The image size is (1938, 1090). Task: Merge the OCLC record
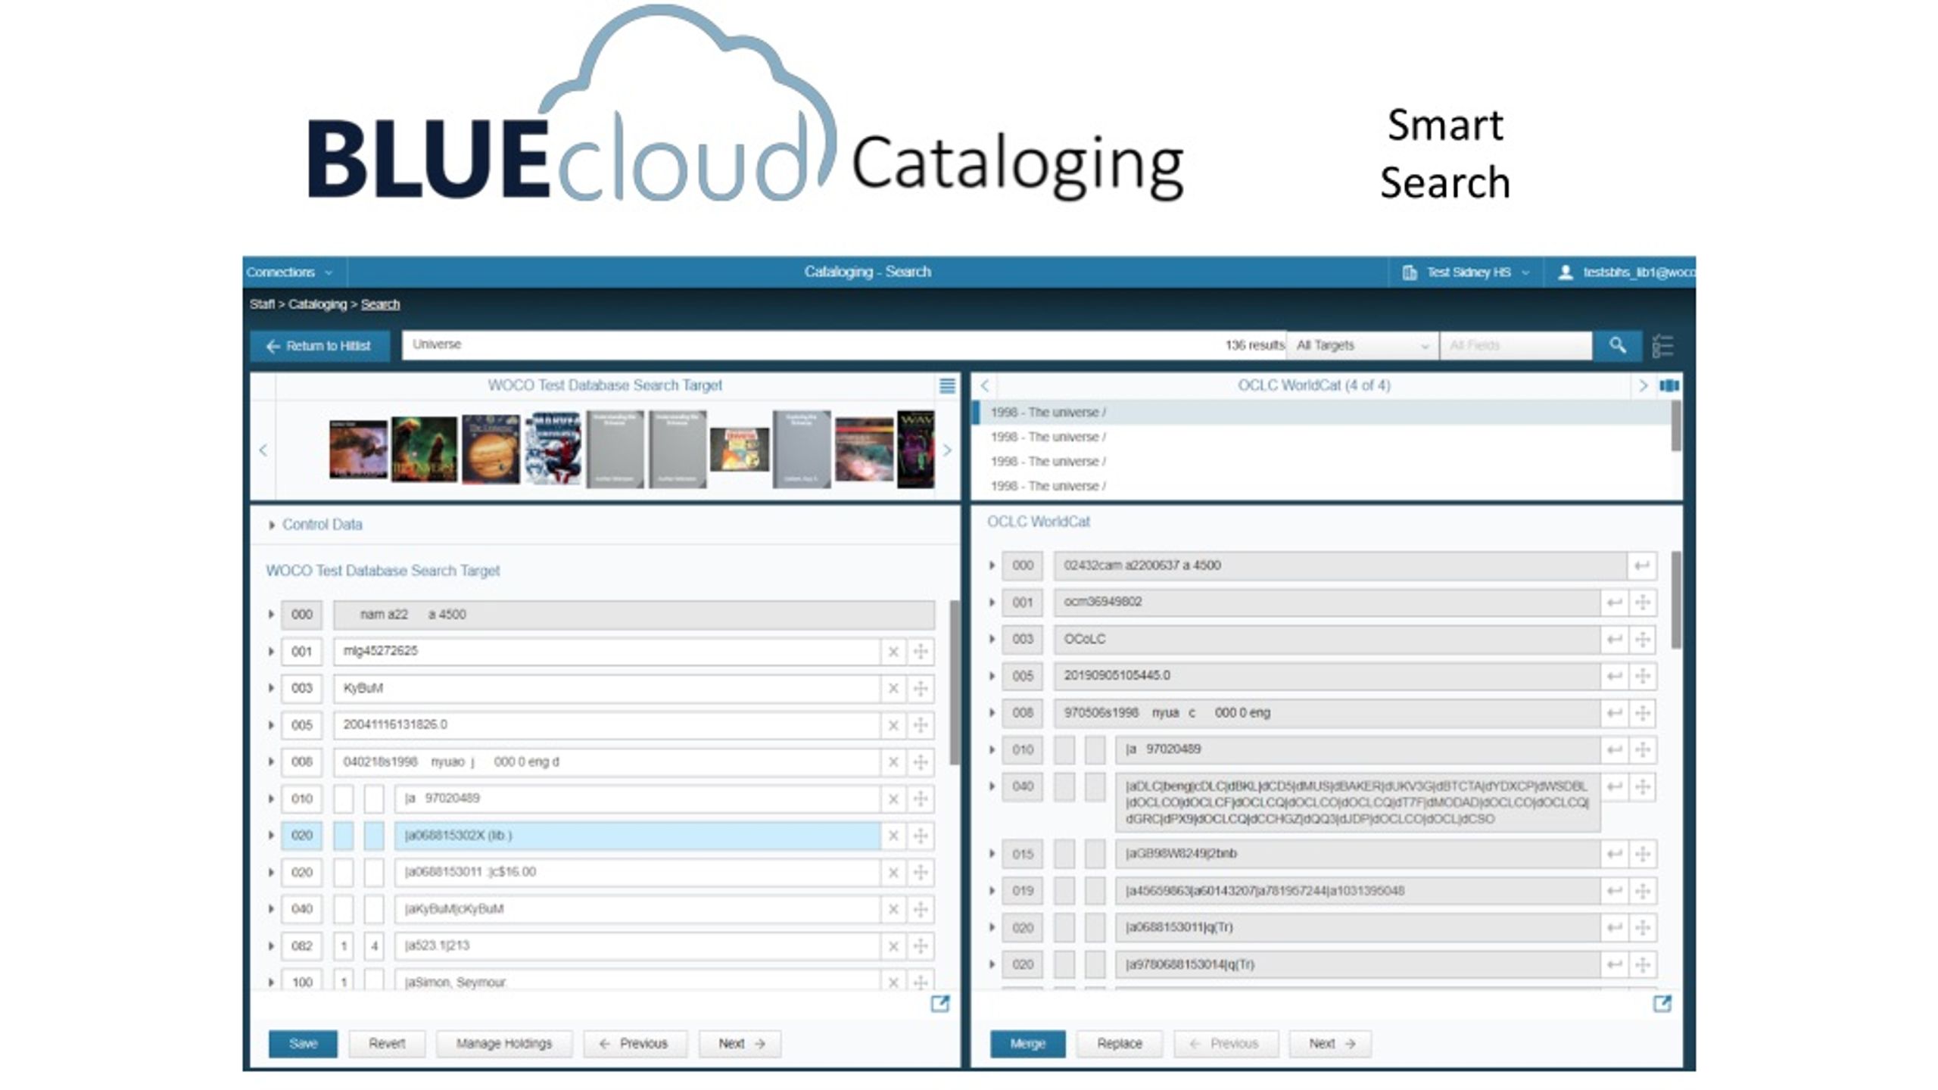[x=1027, y=1044]
